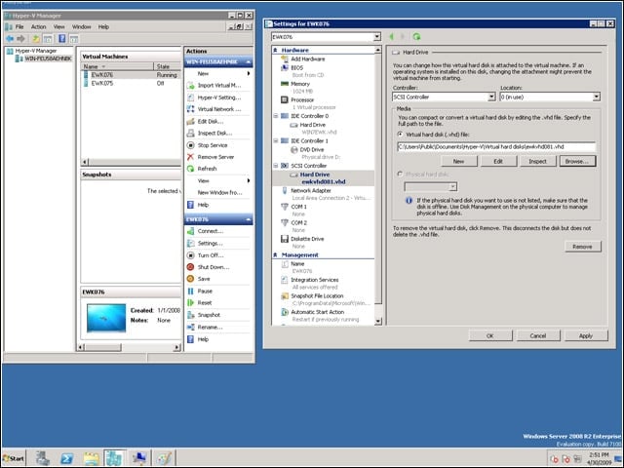Click the green refresh icon in Settings window toolbar
This screenshot has width=624, height=468.
416,37
